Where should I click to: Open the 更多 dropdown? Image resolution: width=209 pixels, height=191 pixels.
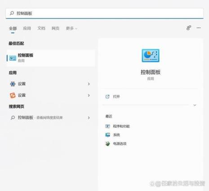click(x=71, y=28)
